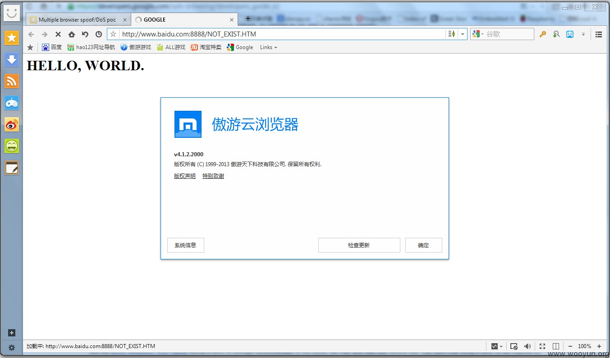Viewport: 610px width, 358px height.
Task: Click the loading status text in the status bar
Action: coord(91,346)
